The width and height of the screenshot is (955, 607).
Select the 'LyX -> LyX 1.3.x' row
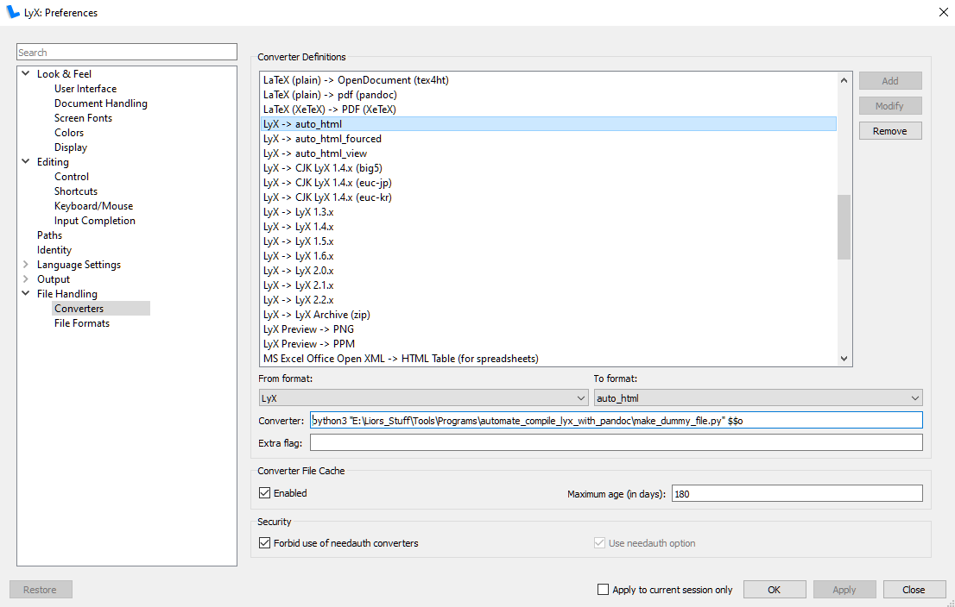coord(548,212)
